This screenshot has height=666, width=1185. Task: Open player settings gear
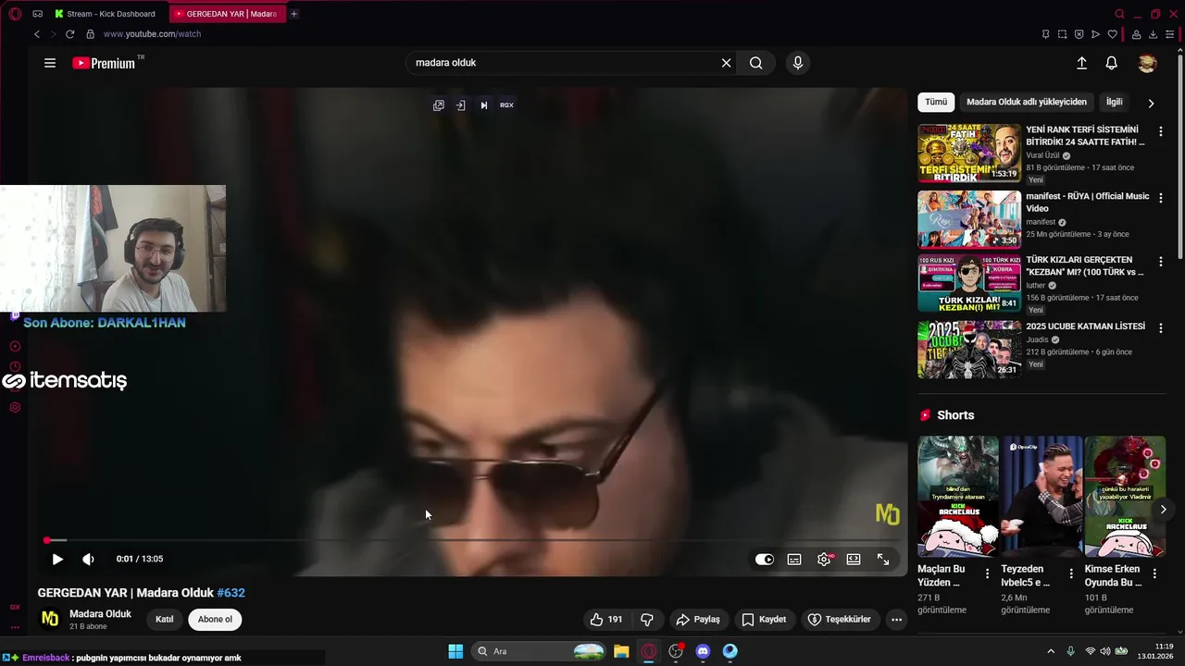824,560
